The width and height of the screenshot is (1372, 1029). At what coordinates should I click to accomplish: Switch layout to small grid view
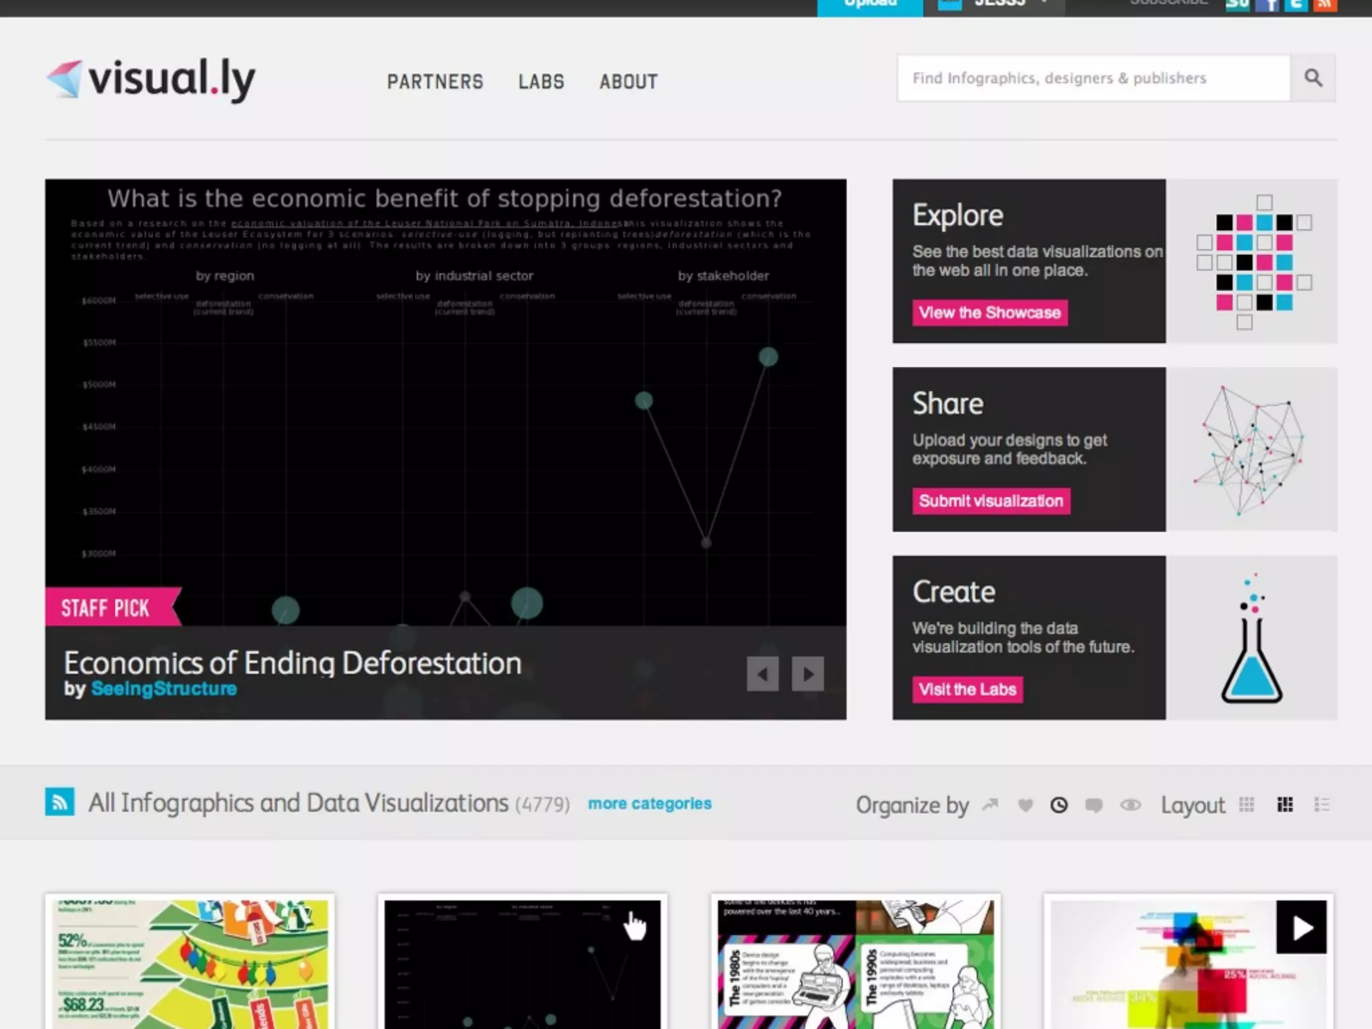[1247, 805]
